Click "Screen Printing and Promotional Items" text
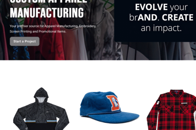 pyautogui.click(x=38, y=32)
